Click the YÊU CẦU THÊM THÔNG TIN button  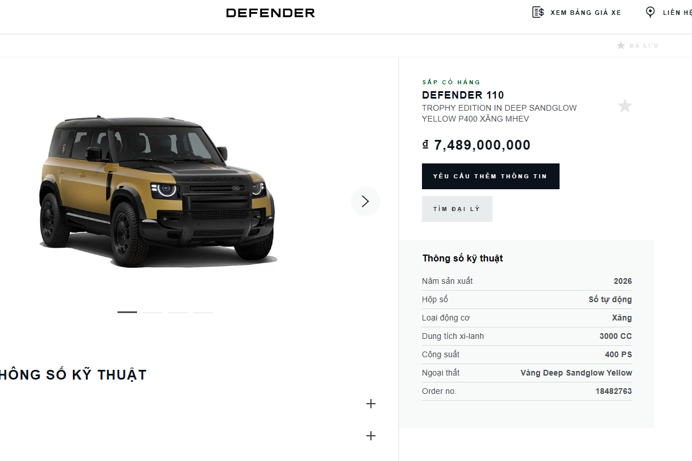[491, 176]
